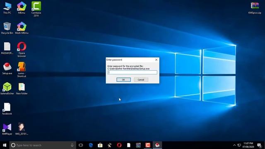Select the MEmu desktop shortcut

tap(22, 8)
